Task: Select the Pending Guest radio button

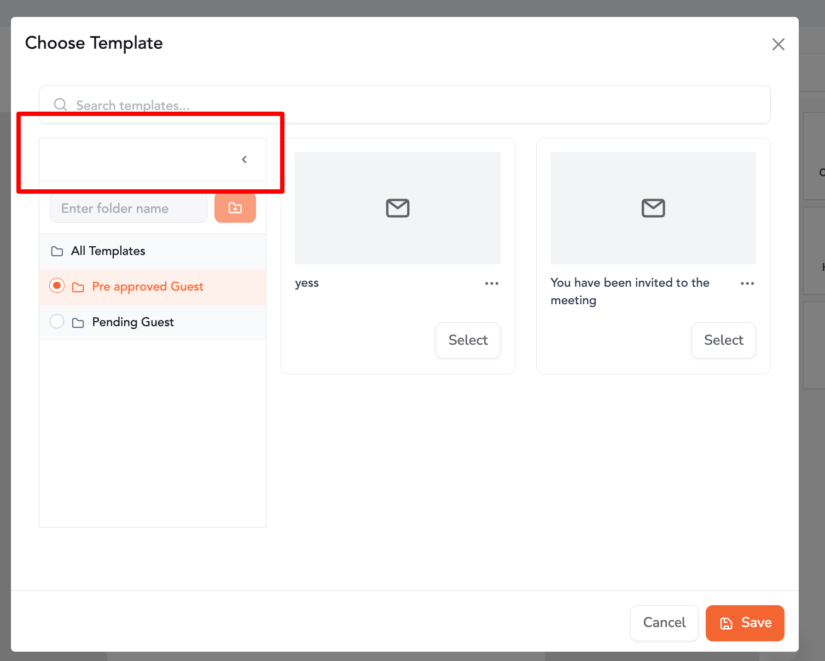Action: pos(57,321)
